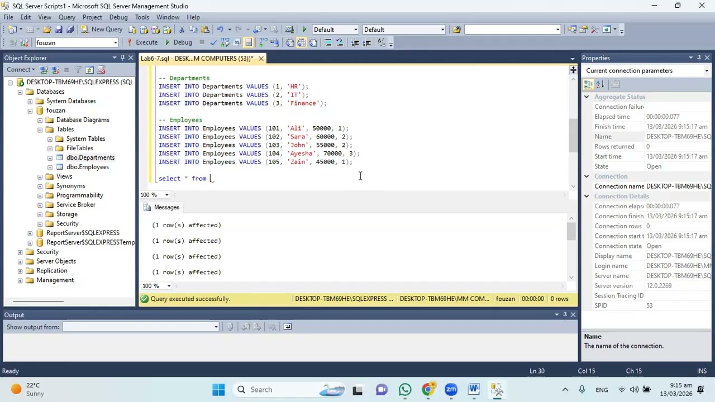Click the Open File folder icon

pos(46,30)
